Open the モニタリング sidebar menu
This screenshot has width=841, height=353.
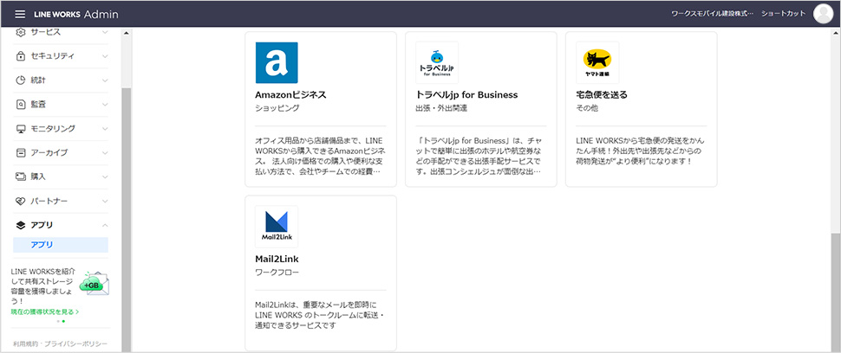point(61,128)
